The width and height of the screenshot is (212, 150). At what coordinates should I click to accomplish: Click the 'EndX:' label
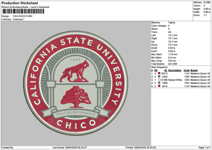tap(154, 48)
